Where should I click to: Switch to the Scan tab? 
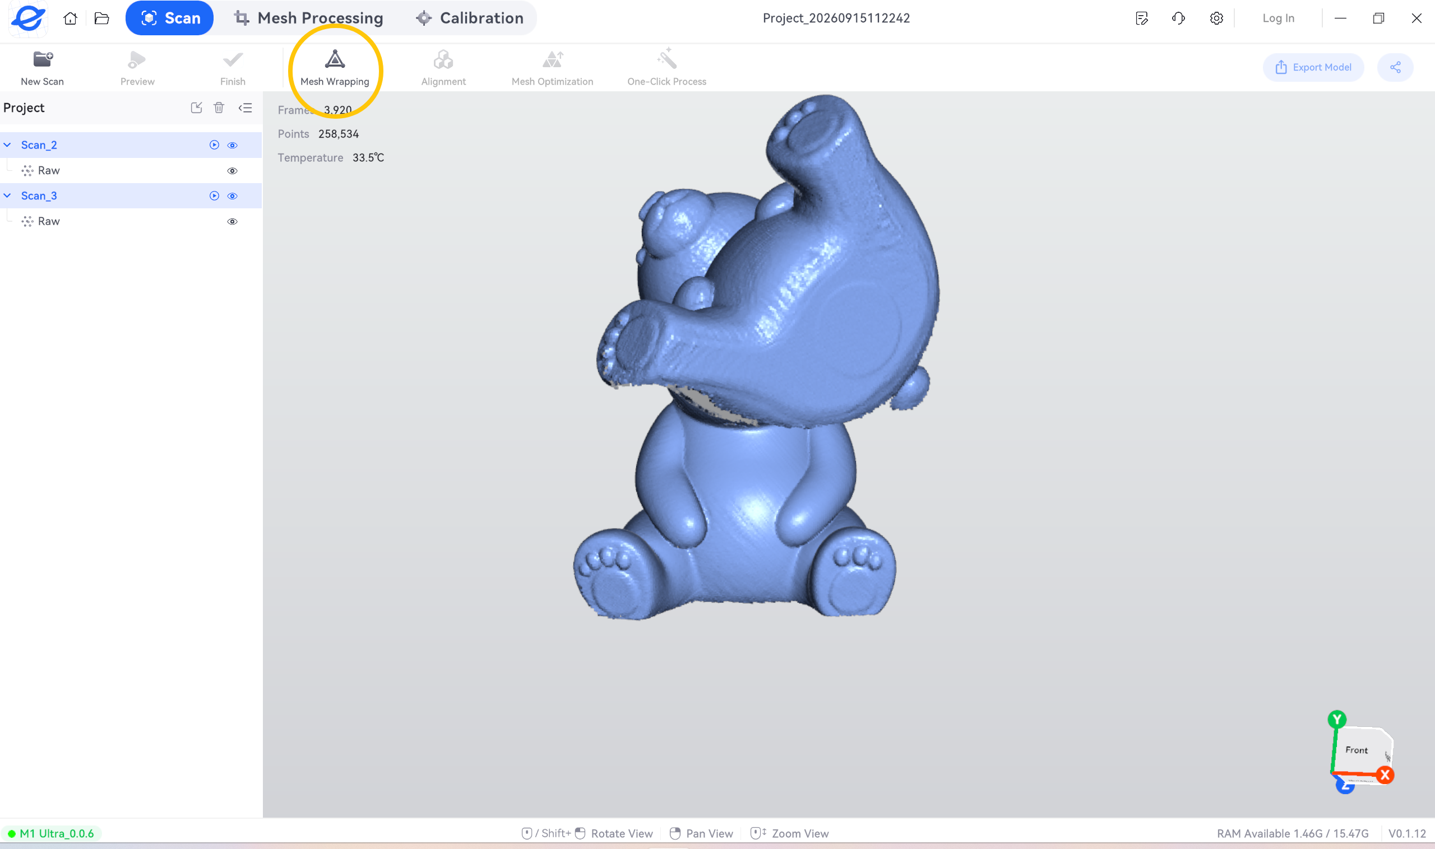tap(169, 18)
